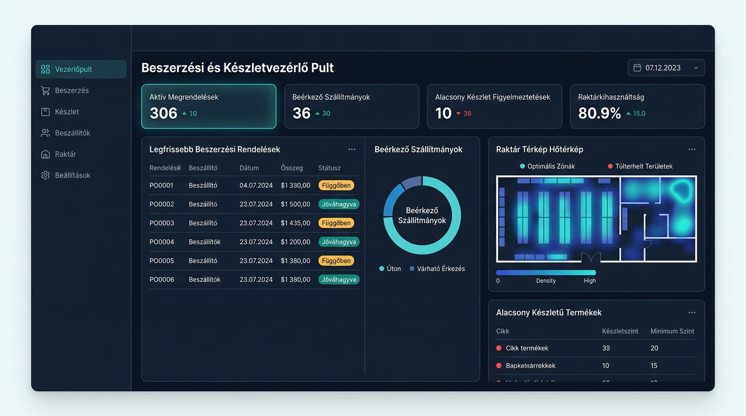Select the Aktív Megrendelések card
This screenshot has height=416, width=746.
(x=209, y=106)
